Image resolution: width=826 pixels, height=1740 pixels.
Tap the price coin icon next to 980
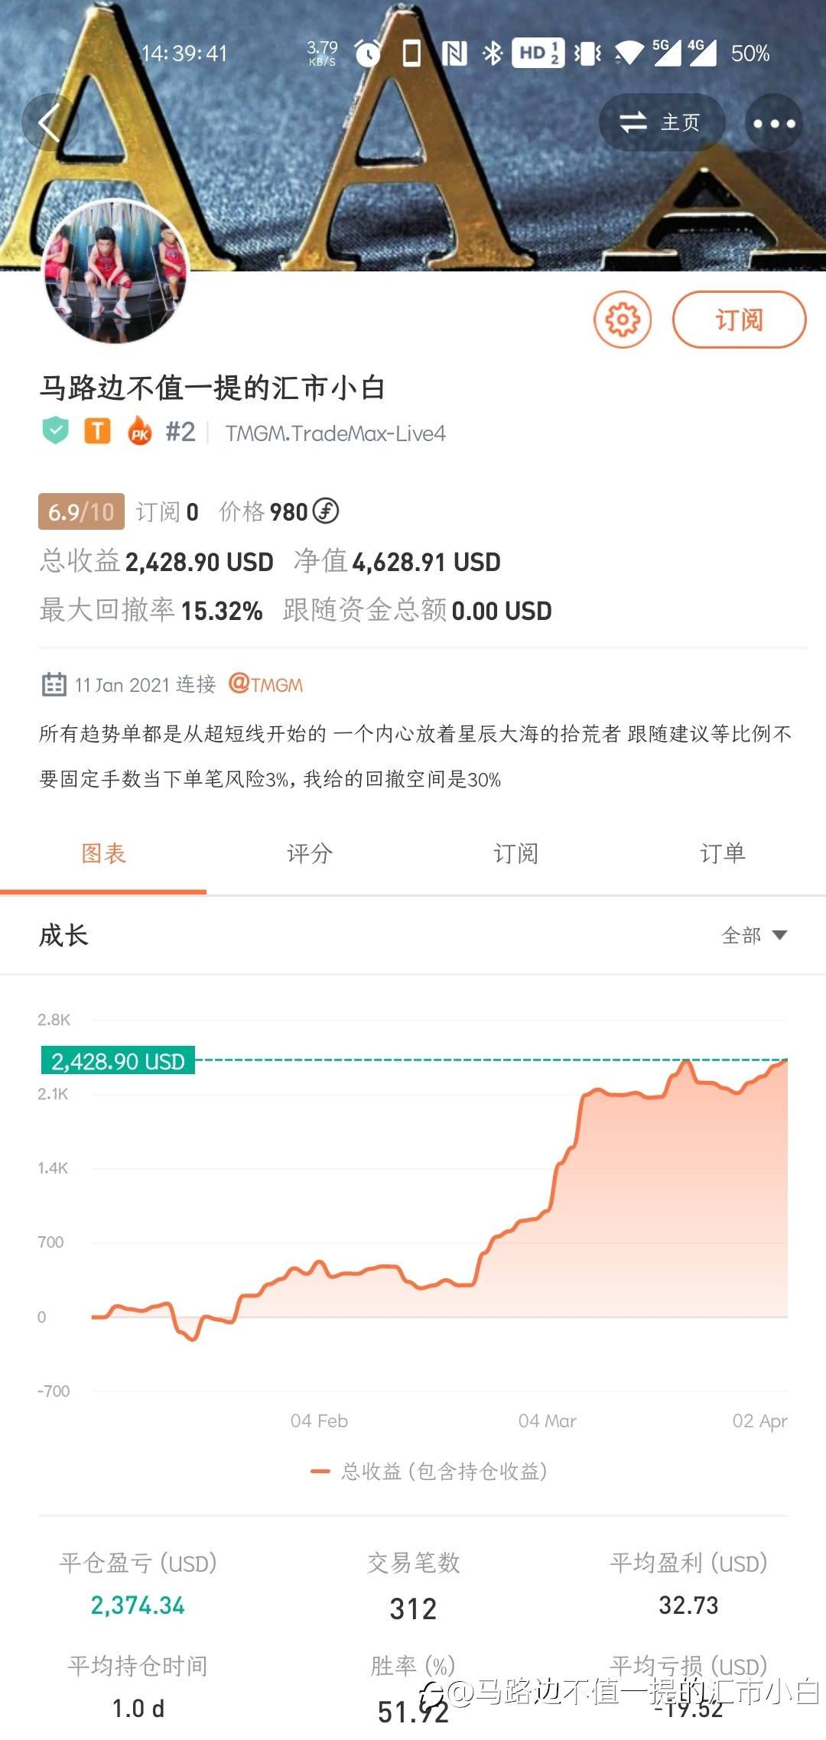coord(326,511)
